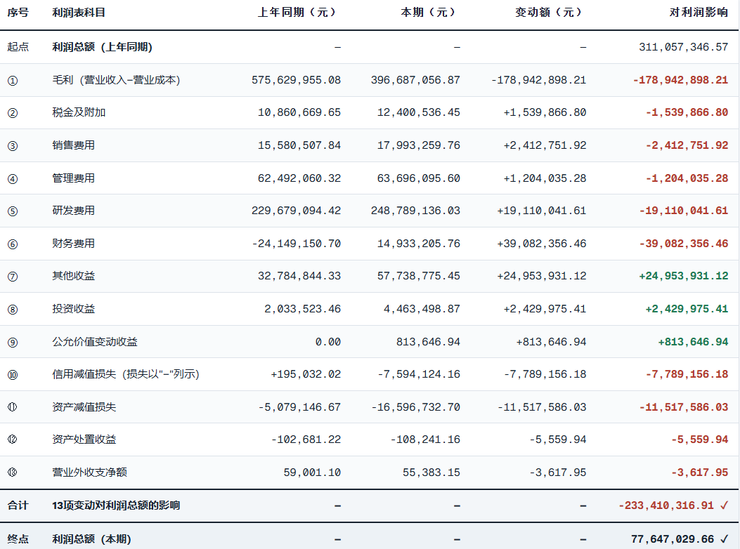The image size is (740, 549).
Task: Select the circled ⑩ for 信用减值损失
Action: [x=13, y=375]
